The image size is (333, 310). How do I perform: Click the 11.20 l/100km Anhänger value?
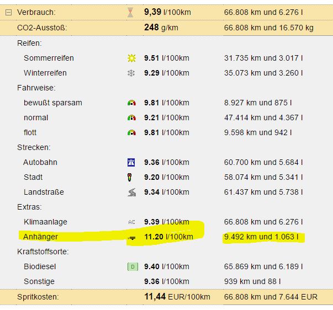(x=168, y=237)
